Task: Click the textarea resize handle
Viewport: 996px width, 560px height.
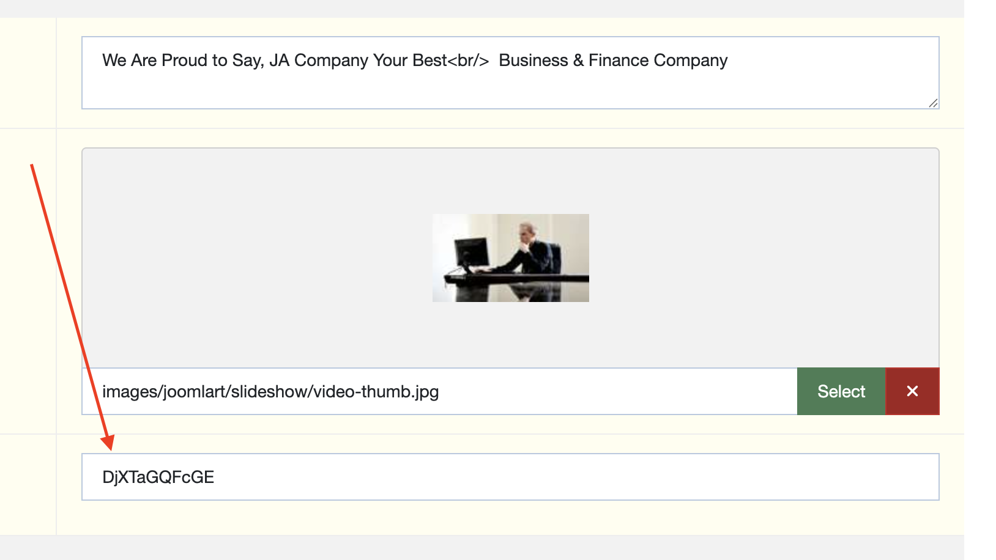Action: (933, 103)
